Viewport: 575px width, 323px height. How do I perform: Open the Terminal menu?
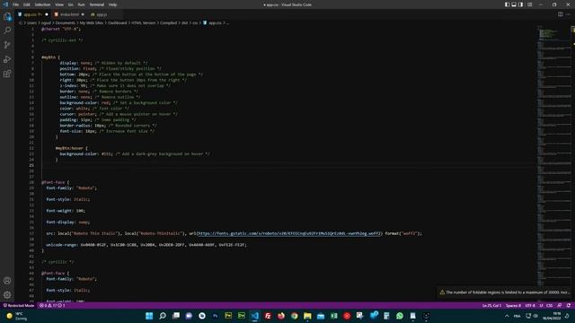(97, 4)
